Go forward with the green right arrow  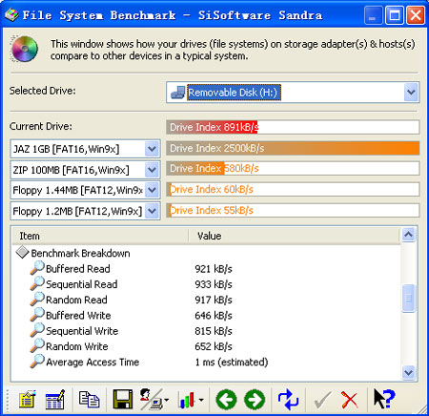tap(255, 399)
